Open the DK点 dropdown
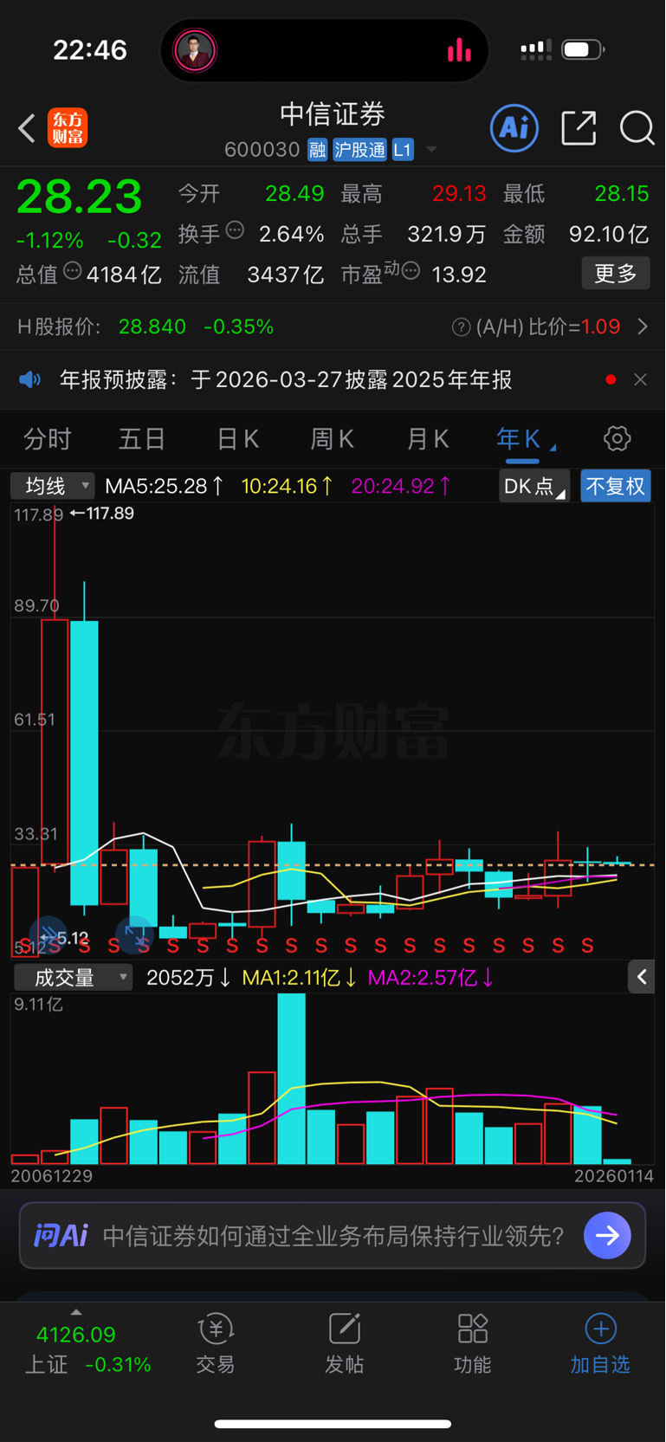The height and width of the screenshot is (1442, 666). (534, 486)
